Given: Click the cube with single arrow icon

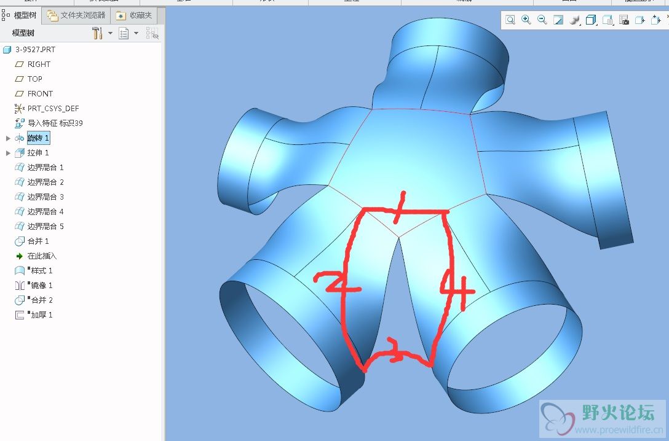Looking at the screenshot, I should (x=640, y=20).
